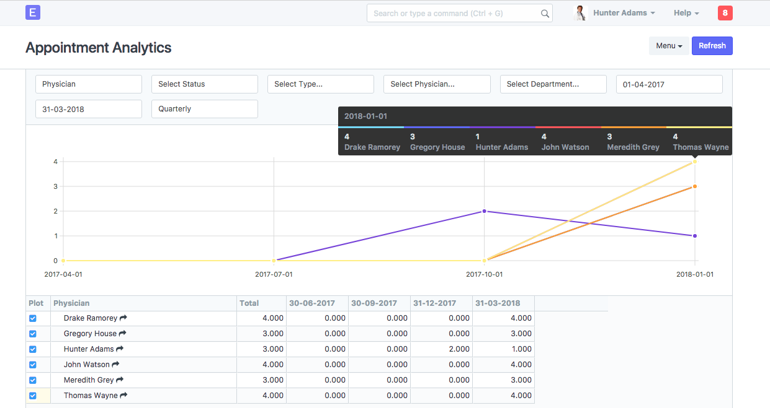The width and height of the screenshot is (770, 408).
Task: Click the search magnifier icon
Action: click(544, 13)
